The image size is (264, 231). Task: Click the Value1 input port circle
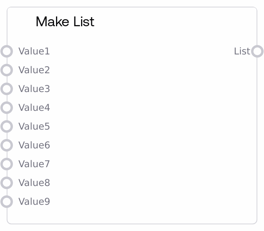[7, 51]
